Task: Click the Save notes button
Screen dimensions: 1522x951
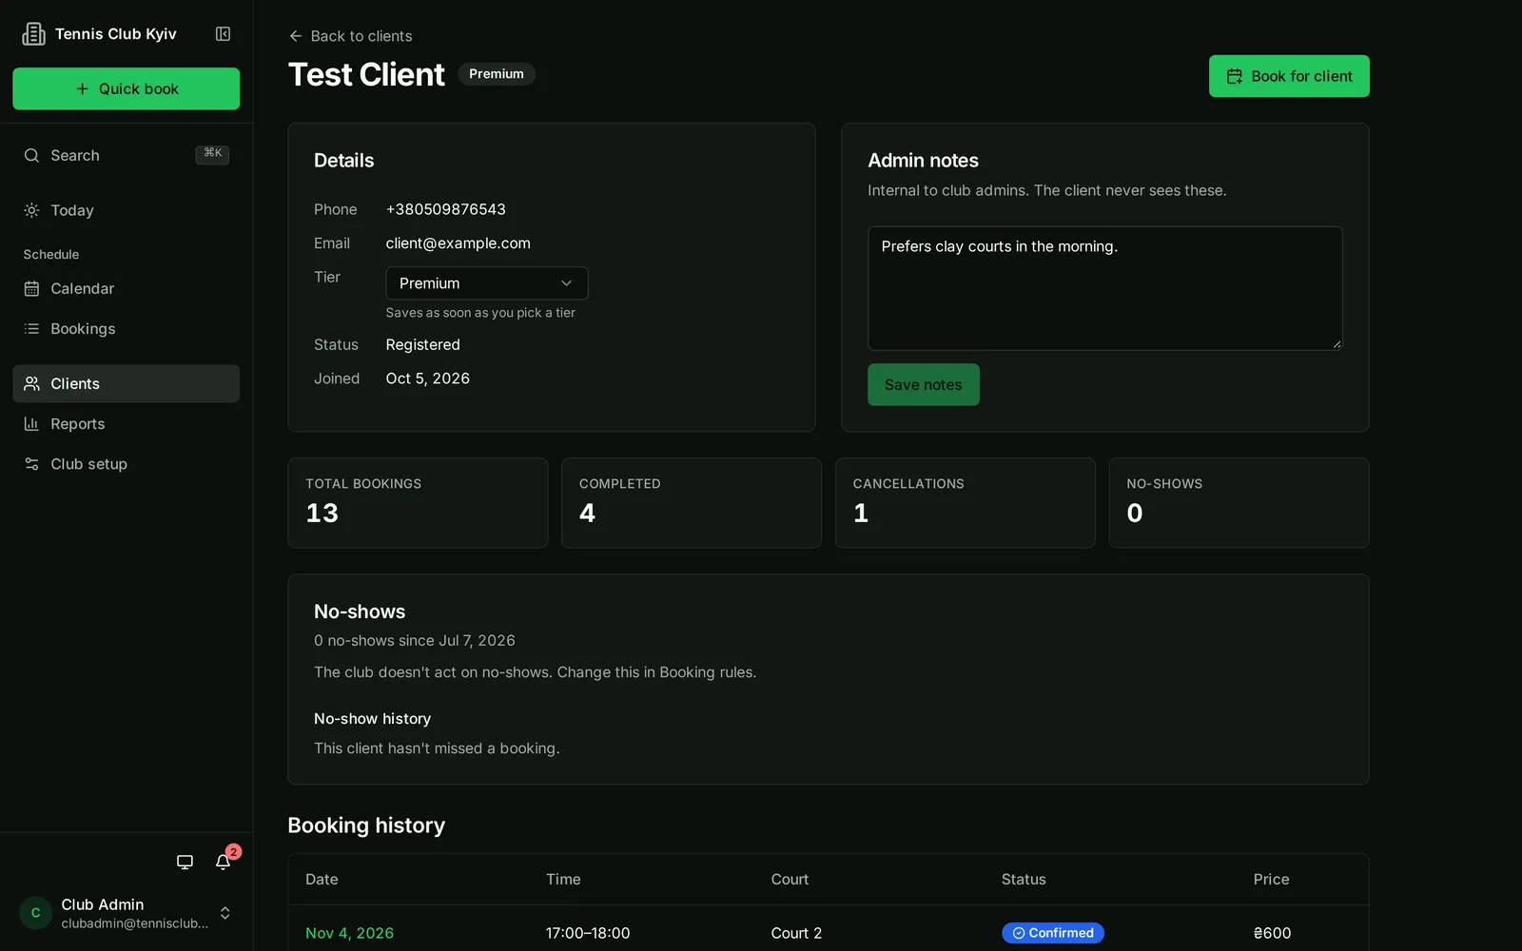Action: coord(923,384)
